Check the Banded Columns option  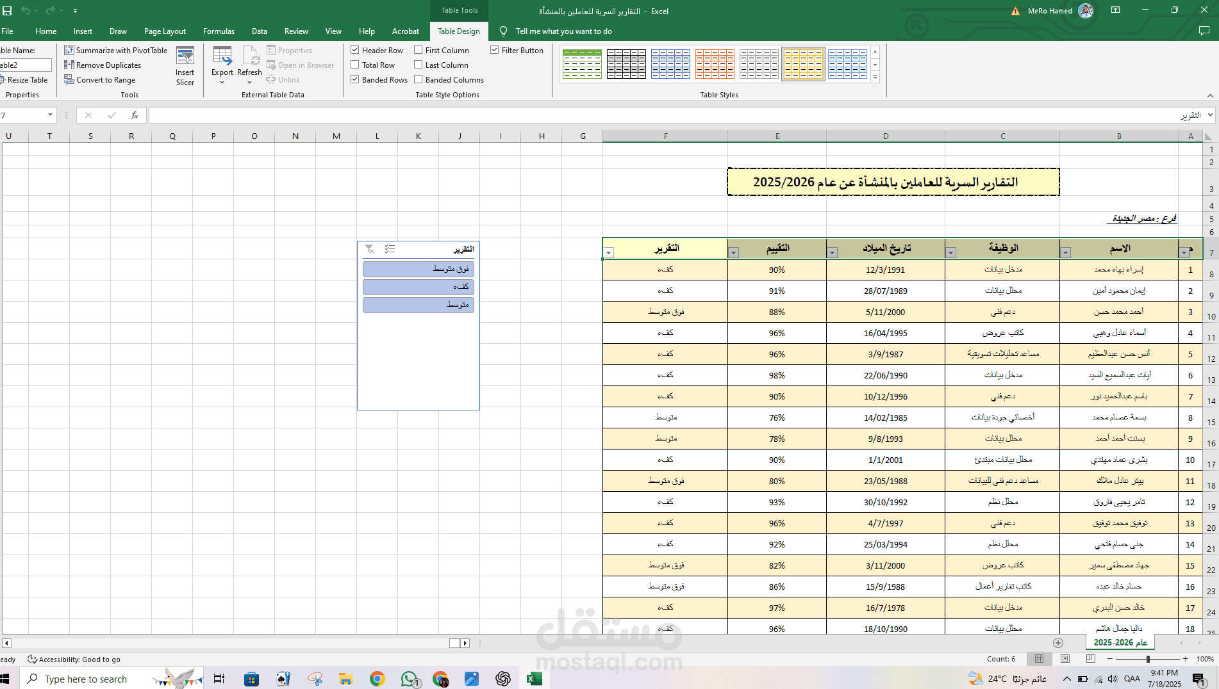pyautogui.click(x=419, y=79)
